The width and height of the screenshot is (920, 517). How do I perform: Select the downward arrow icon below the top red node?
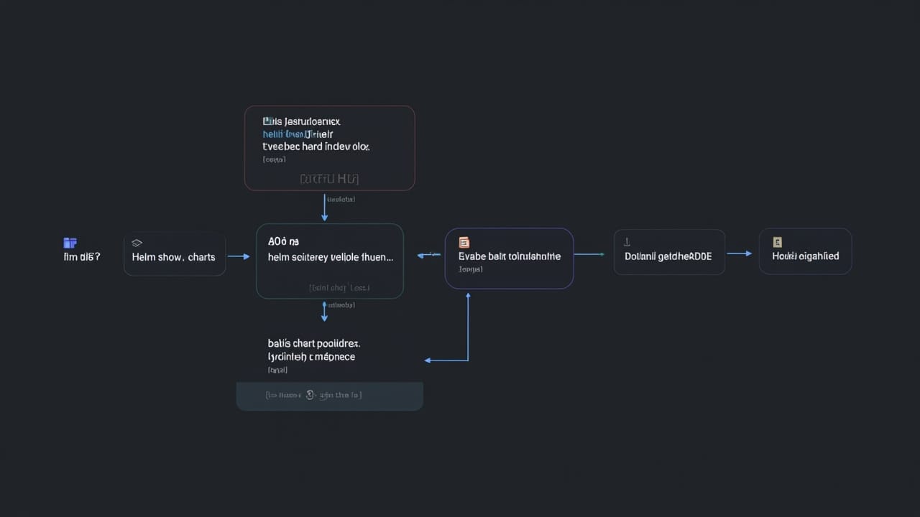pyautogui.click(x=324, y=208)
